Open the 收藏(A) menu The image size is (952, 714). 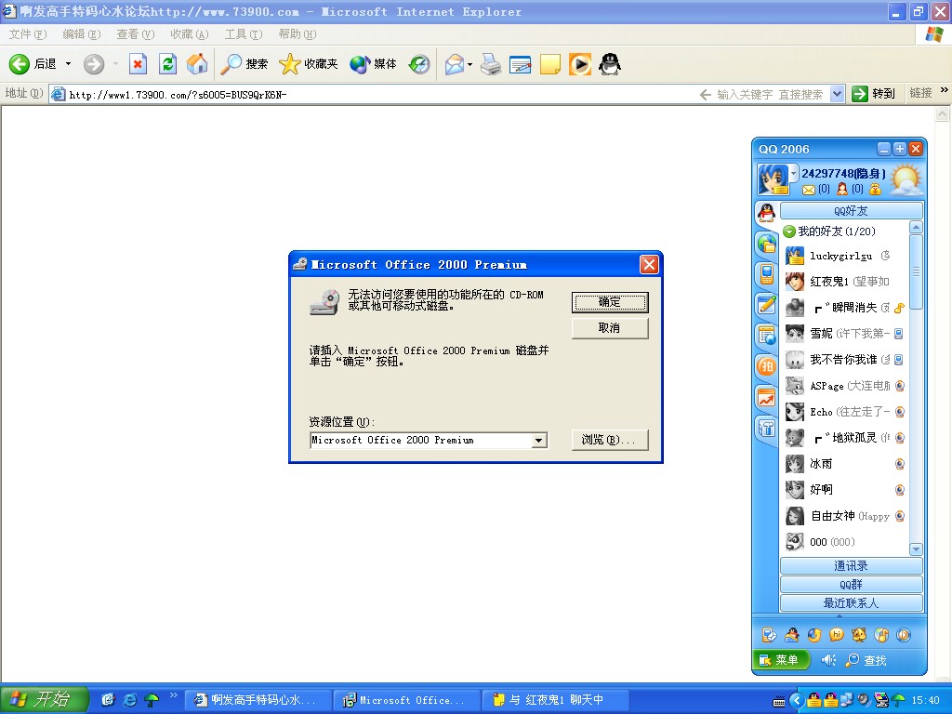pos(190,34)
